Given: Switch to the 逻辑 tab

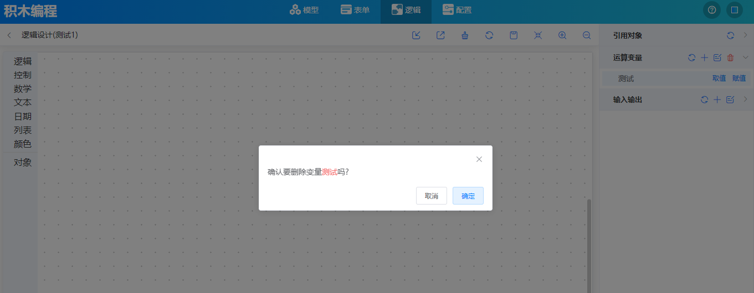Looking at the screenshot, I should (x=406, y=10).
